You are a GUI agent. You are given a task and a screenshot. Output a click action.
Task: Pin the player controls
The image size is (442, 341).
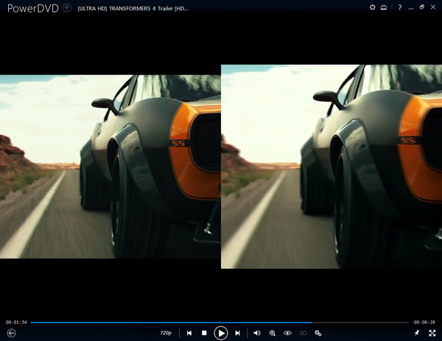click(x=417, y=333)
